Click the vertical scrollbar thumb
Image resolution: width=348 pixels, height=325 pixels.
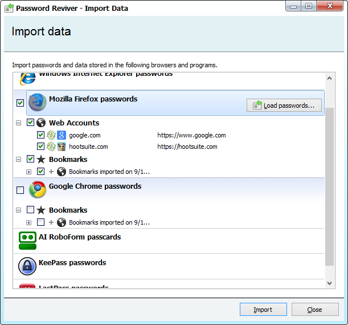pyautogui.click(x=330, y=186)
